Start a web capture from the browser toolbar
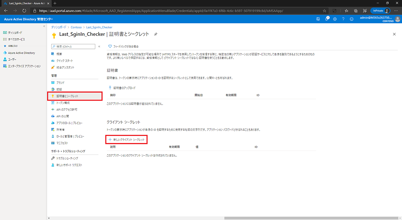The width and height of the screenshot is (402, 220). coord(365,11)
